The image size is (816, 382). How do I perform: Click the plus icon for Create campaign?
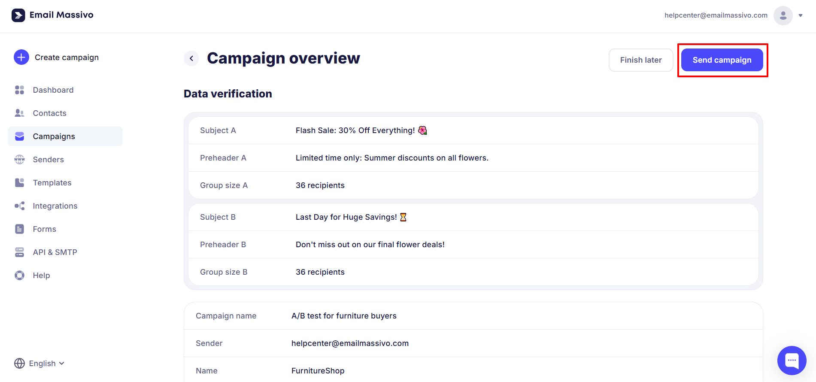tap(21, 57)
